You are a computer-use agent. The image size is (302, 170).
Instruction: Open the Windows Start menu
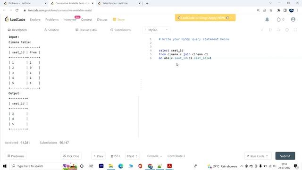[x=5, y=166]
